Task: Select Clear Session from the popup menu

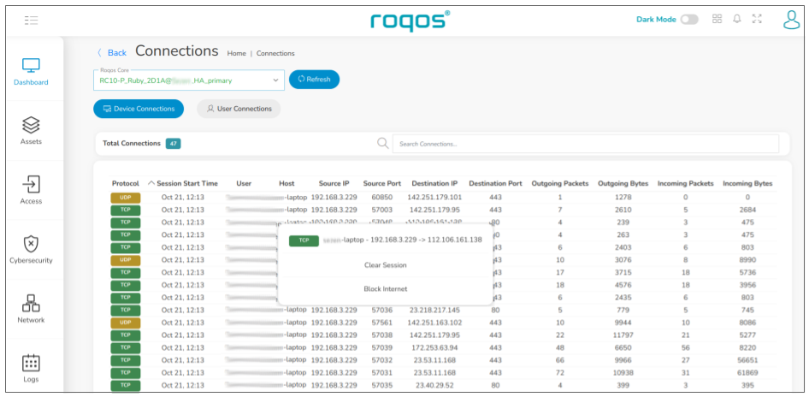Action: (x=385, y=265)
